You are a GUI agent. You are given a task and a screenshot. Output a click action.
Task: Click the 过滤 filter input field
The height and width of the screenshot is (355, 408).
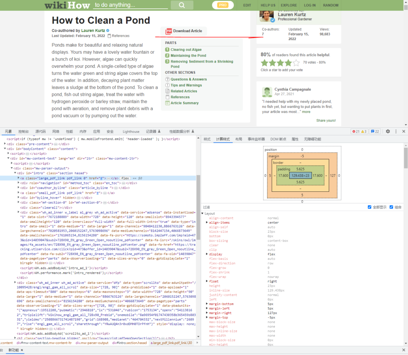[x=284, y=207]
